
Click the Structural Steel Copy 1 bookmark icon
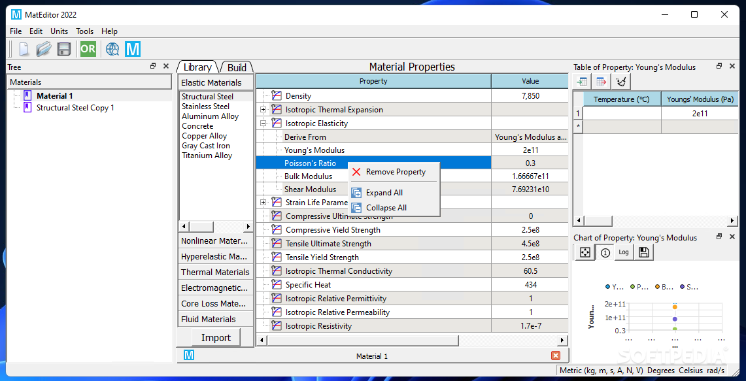pos(27,107)
